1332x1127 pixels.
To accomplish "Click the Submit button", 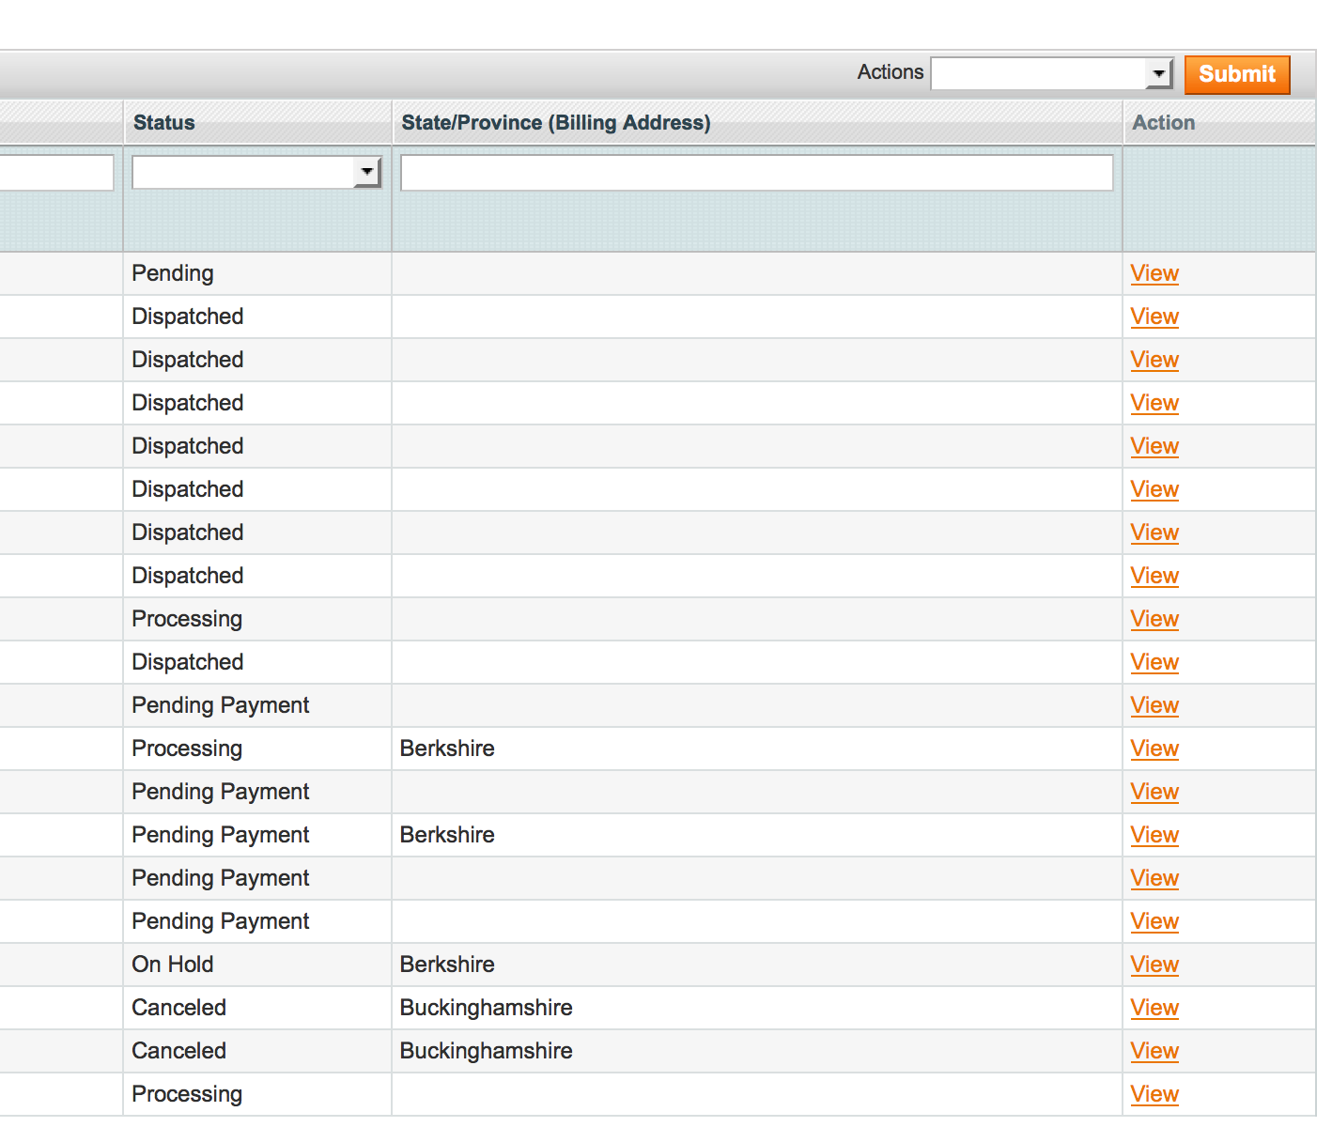I will [1236, 75].
